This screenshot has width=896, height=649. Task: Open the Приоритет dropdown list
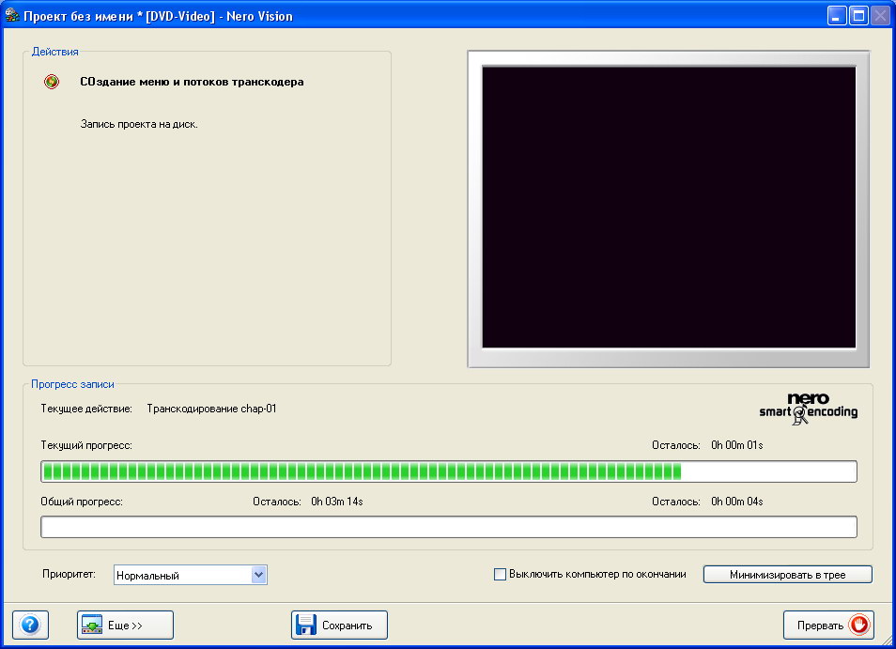259,575
